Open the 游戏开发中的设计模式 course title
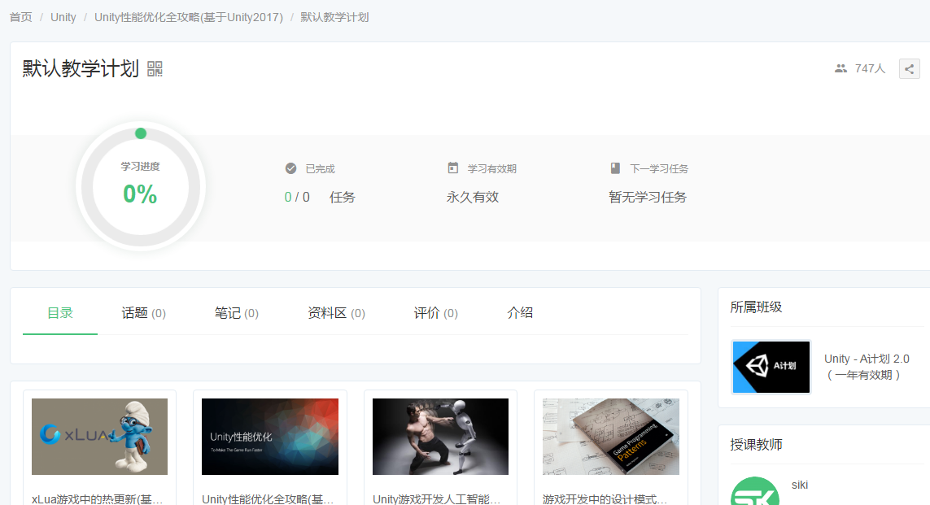 [605, 499]
